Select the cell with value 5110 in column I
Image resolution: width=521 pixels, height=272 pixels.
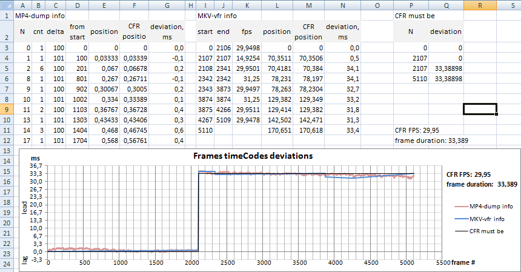tap(204, 129)
